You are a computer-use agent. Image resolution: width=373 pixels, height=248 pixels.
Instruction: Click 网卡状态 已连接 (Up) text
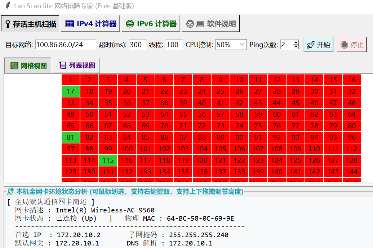point(76,218)
